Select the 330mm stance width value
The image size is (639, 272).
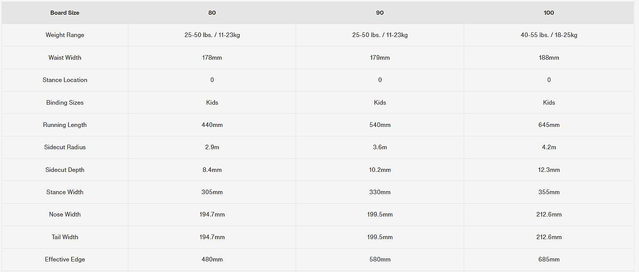(x=380, y=192)
